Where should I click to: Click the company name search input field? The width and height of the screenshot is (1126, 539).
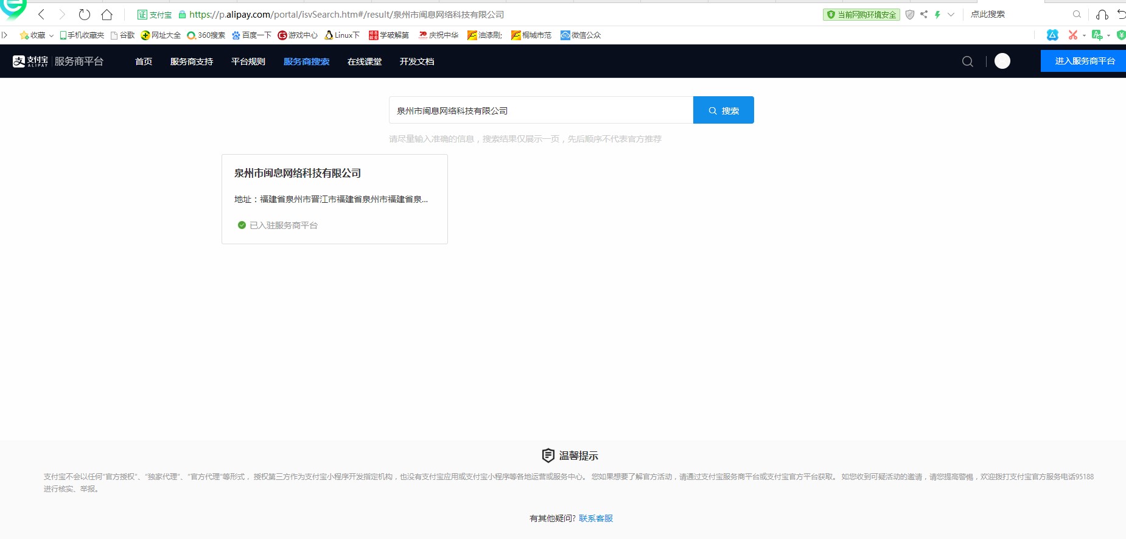click(x=540, y=110)
